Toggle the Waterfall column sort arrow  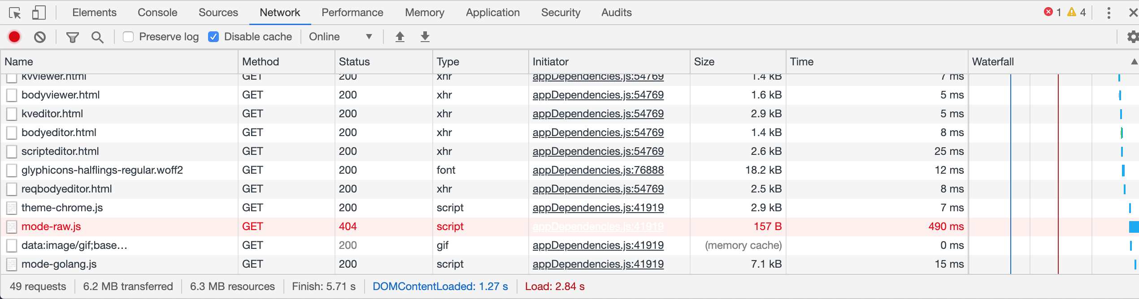1134,62
